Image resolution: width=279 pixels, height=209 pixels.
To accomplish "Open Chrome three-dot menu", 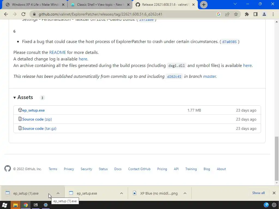I will (x=273, y=14).
